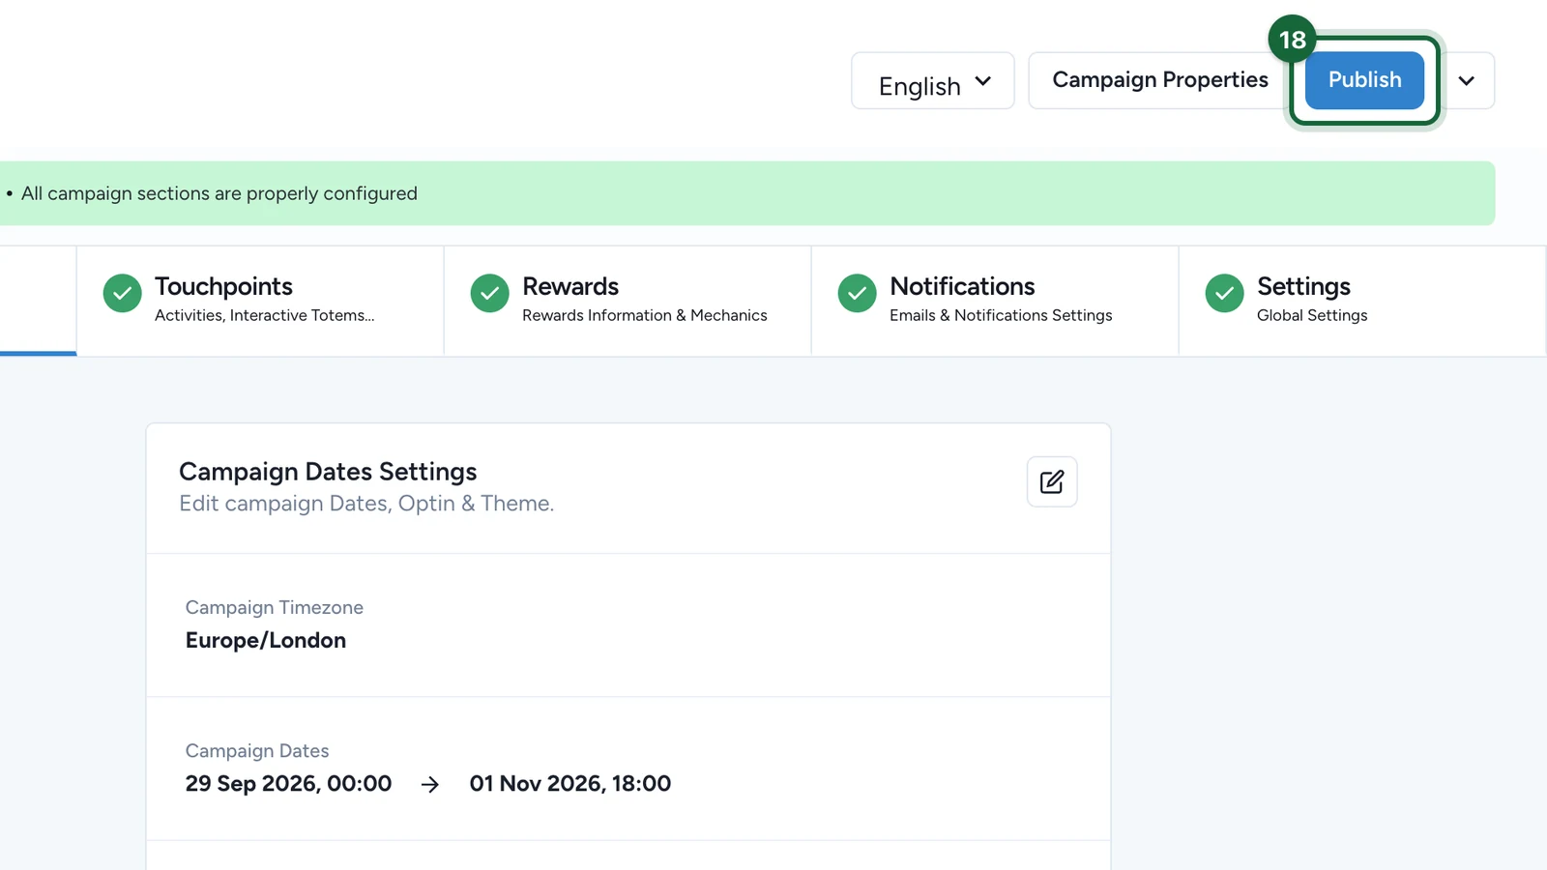Switch to the Touchpoints tab
Viewport: 1547px width, 870px height.
click(x=260, y=301)
